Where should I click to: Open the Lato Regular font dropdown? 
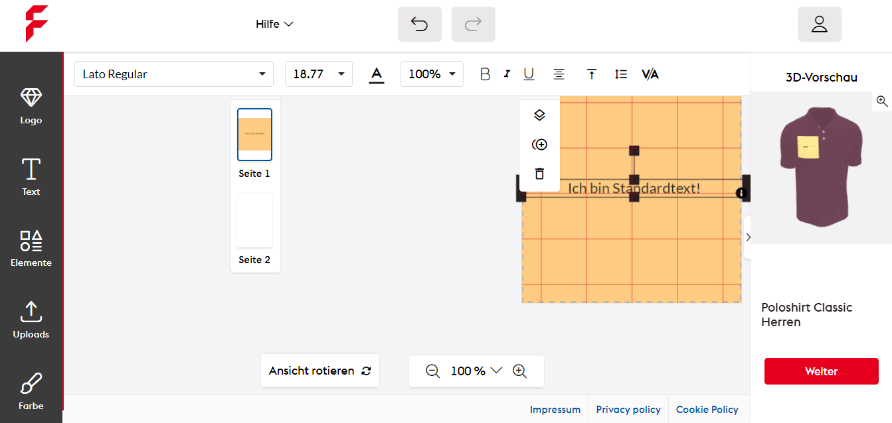point(173,74)
